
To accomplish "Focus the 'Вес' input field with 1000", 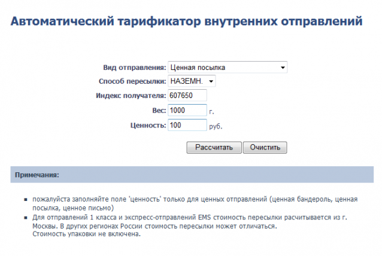I will tap(187, 111).
